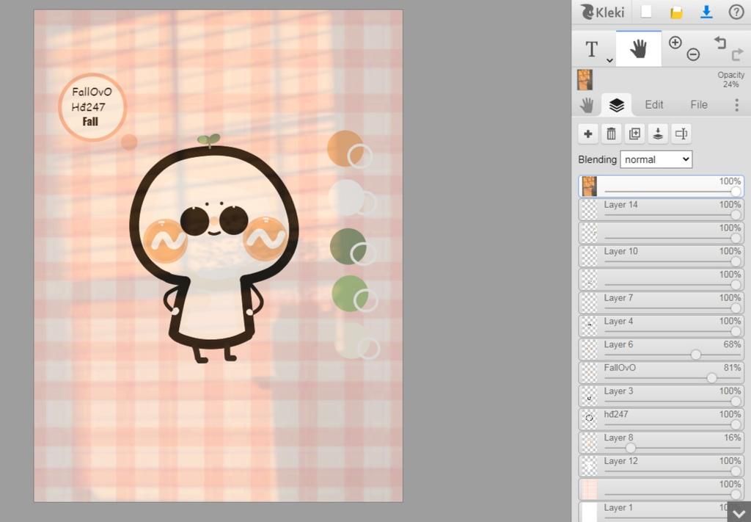Open the Blending mode dropdown
This screenshot has width=751, height=522.
(x=656, y=159)
